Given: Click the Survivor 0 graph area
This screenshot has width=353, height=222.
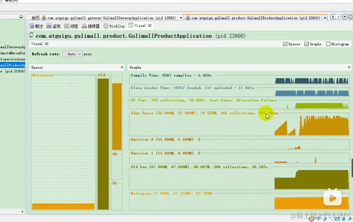Looking at the screenshot, I should (x=239, y=145).
